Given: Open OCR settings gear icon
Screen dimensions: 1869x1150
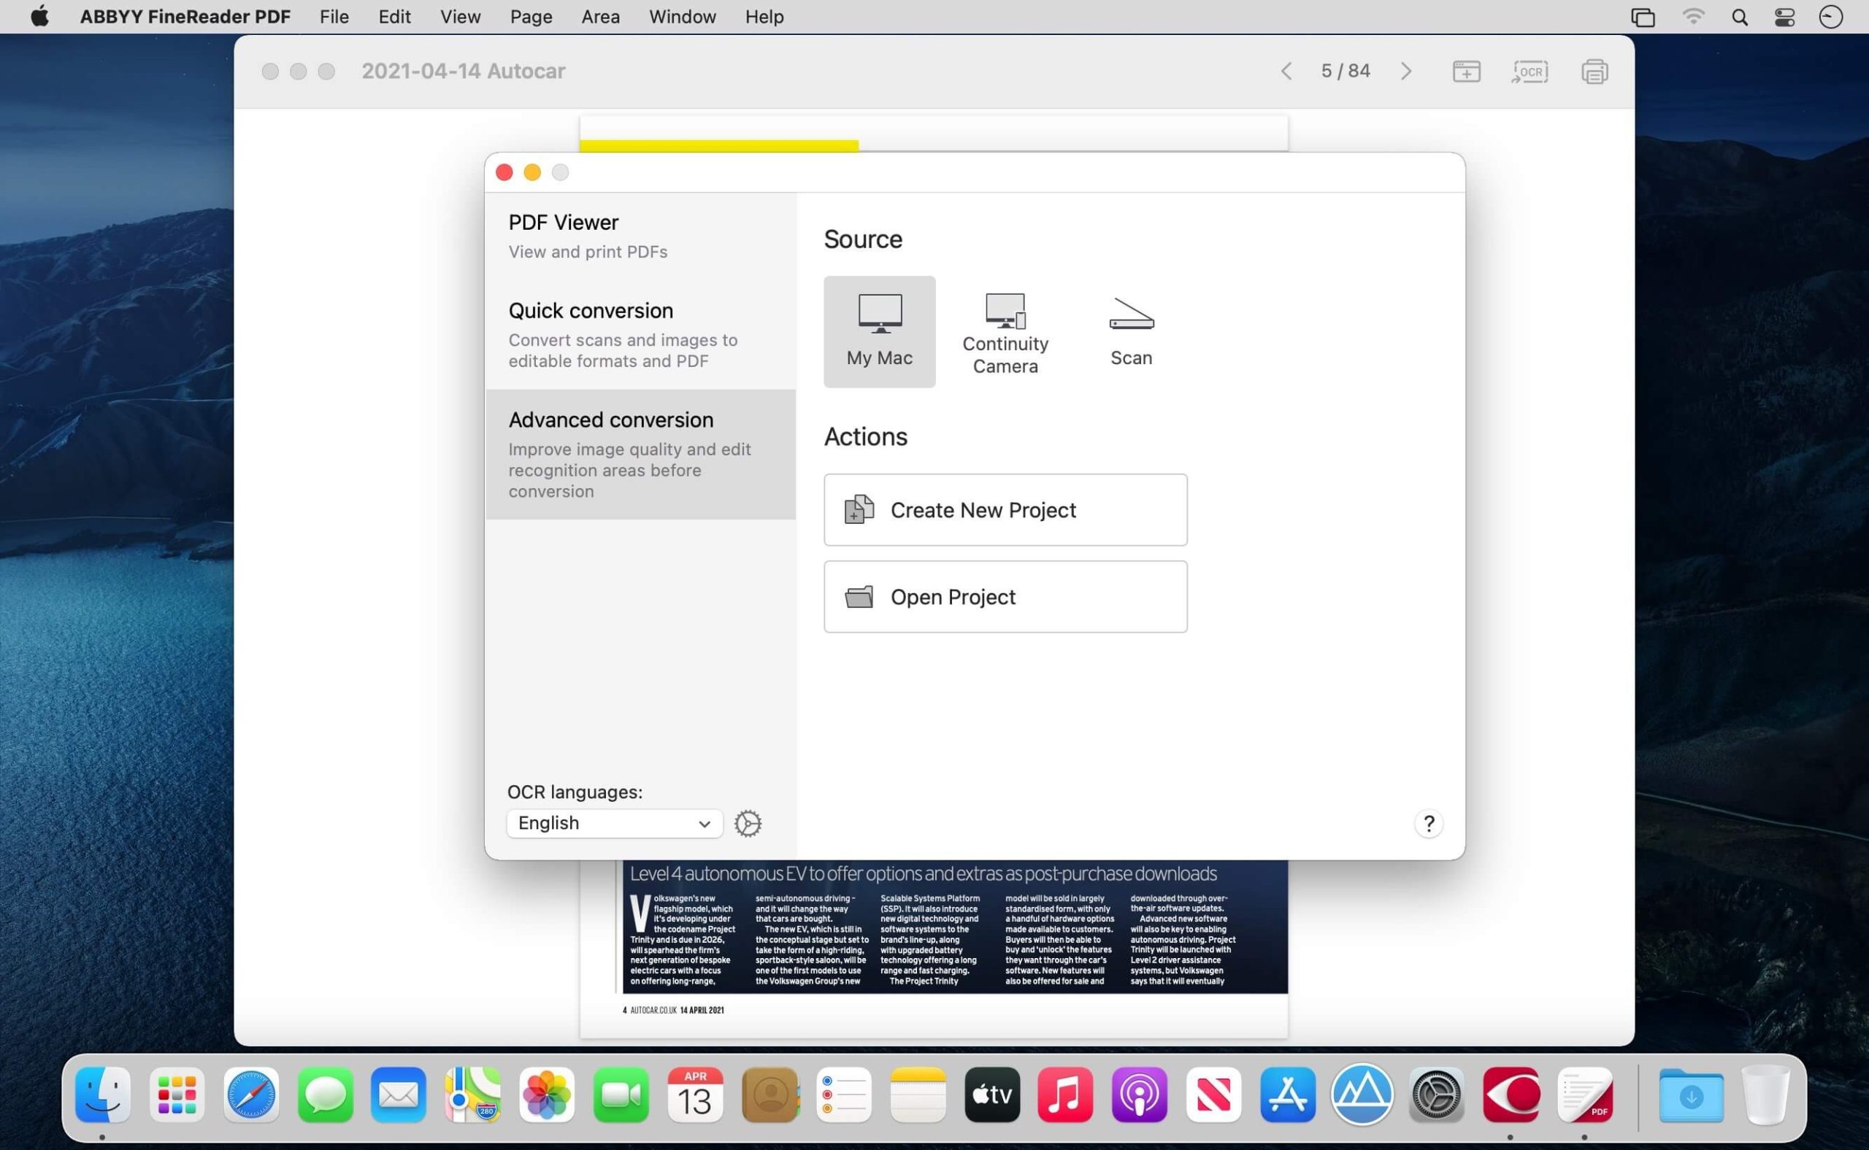Looking at the screenshot, I should (748, 823).
